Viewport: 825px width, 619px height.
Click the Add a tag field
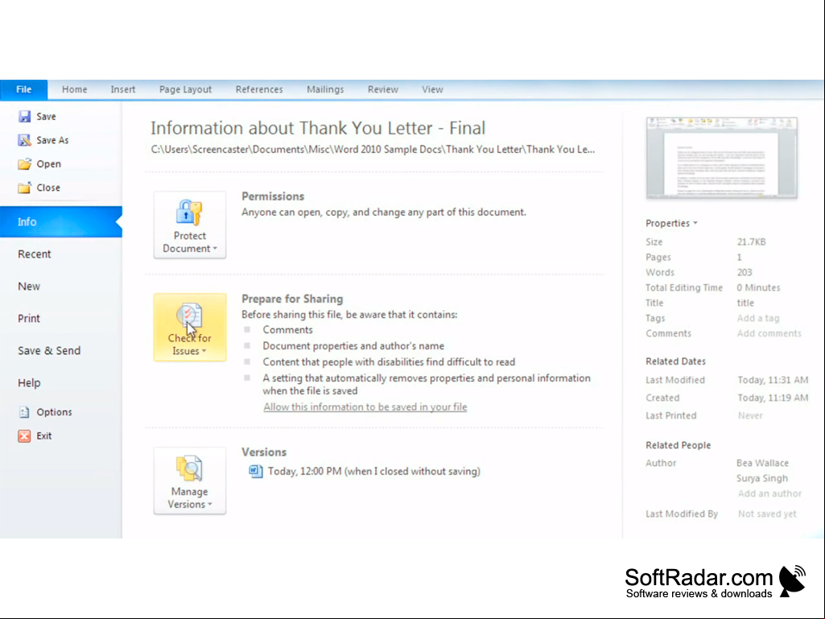(x=758, y=318)
